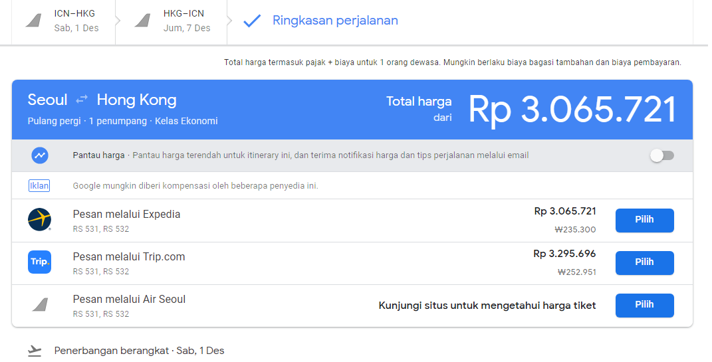Image resolution: width=712 pixels, height=362 pixels.
Task: Click the Trip.com price Rp 3.295.696
Action: pos(564,254)
